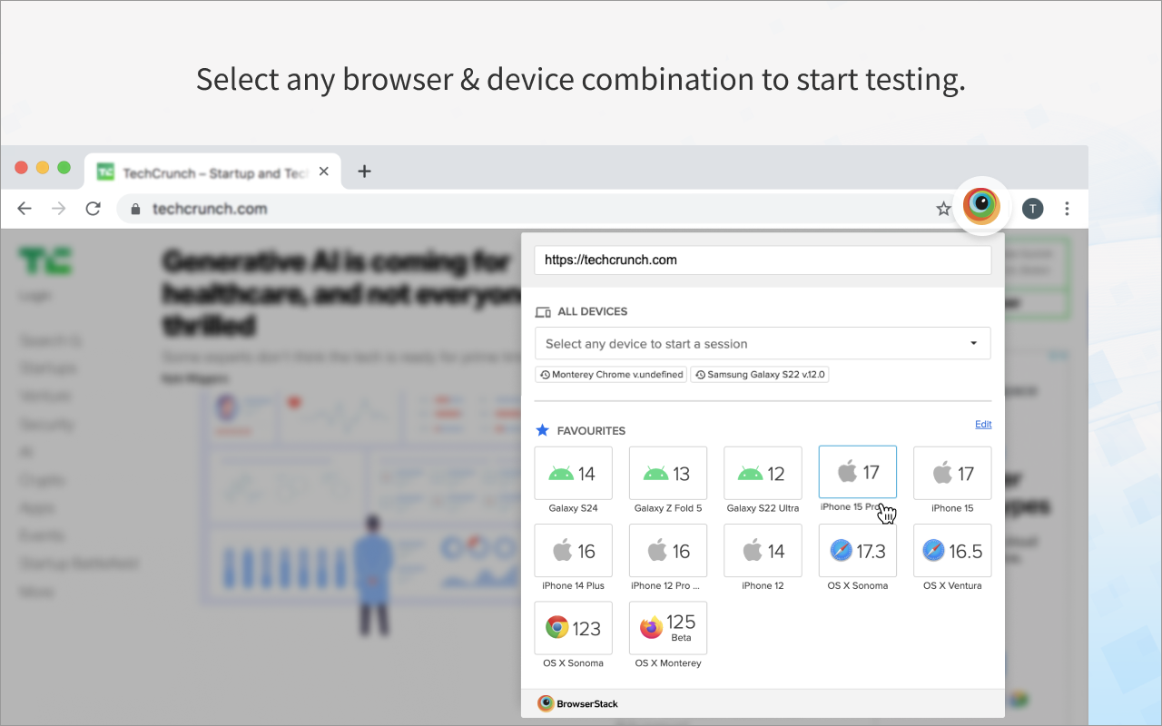The image size is (1162, 726).
Task: Select the iPhone 15 favourite tile
Action: [951, 473]
